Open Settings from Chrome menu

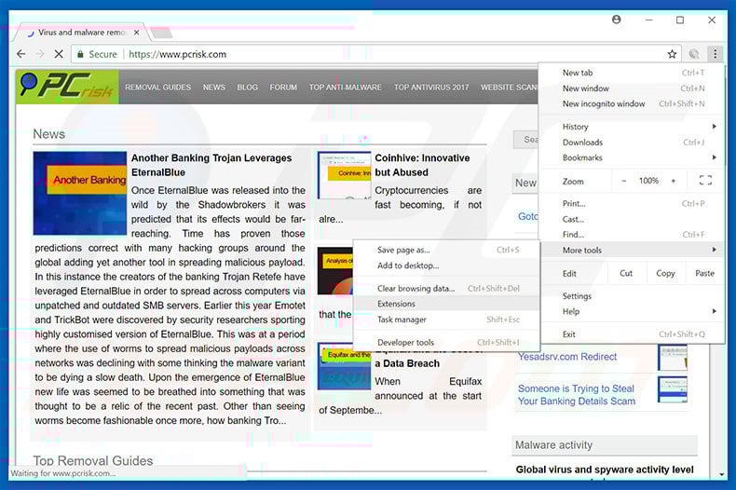632,296
